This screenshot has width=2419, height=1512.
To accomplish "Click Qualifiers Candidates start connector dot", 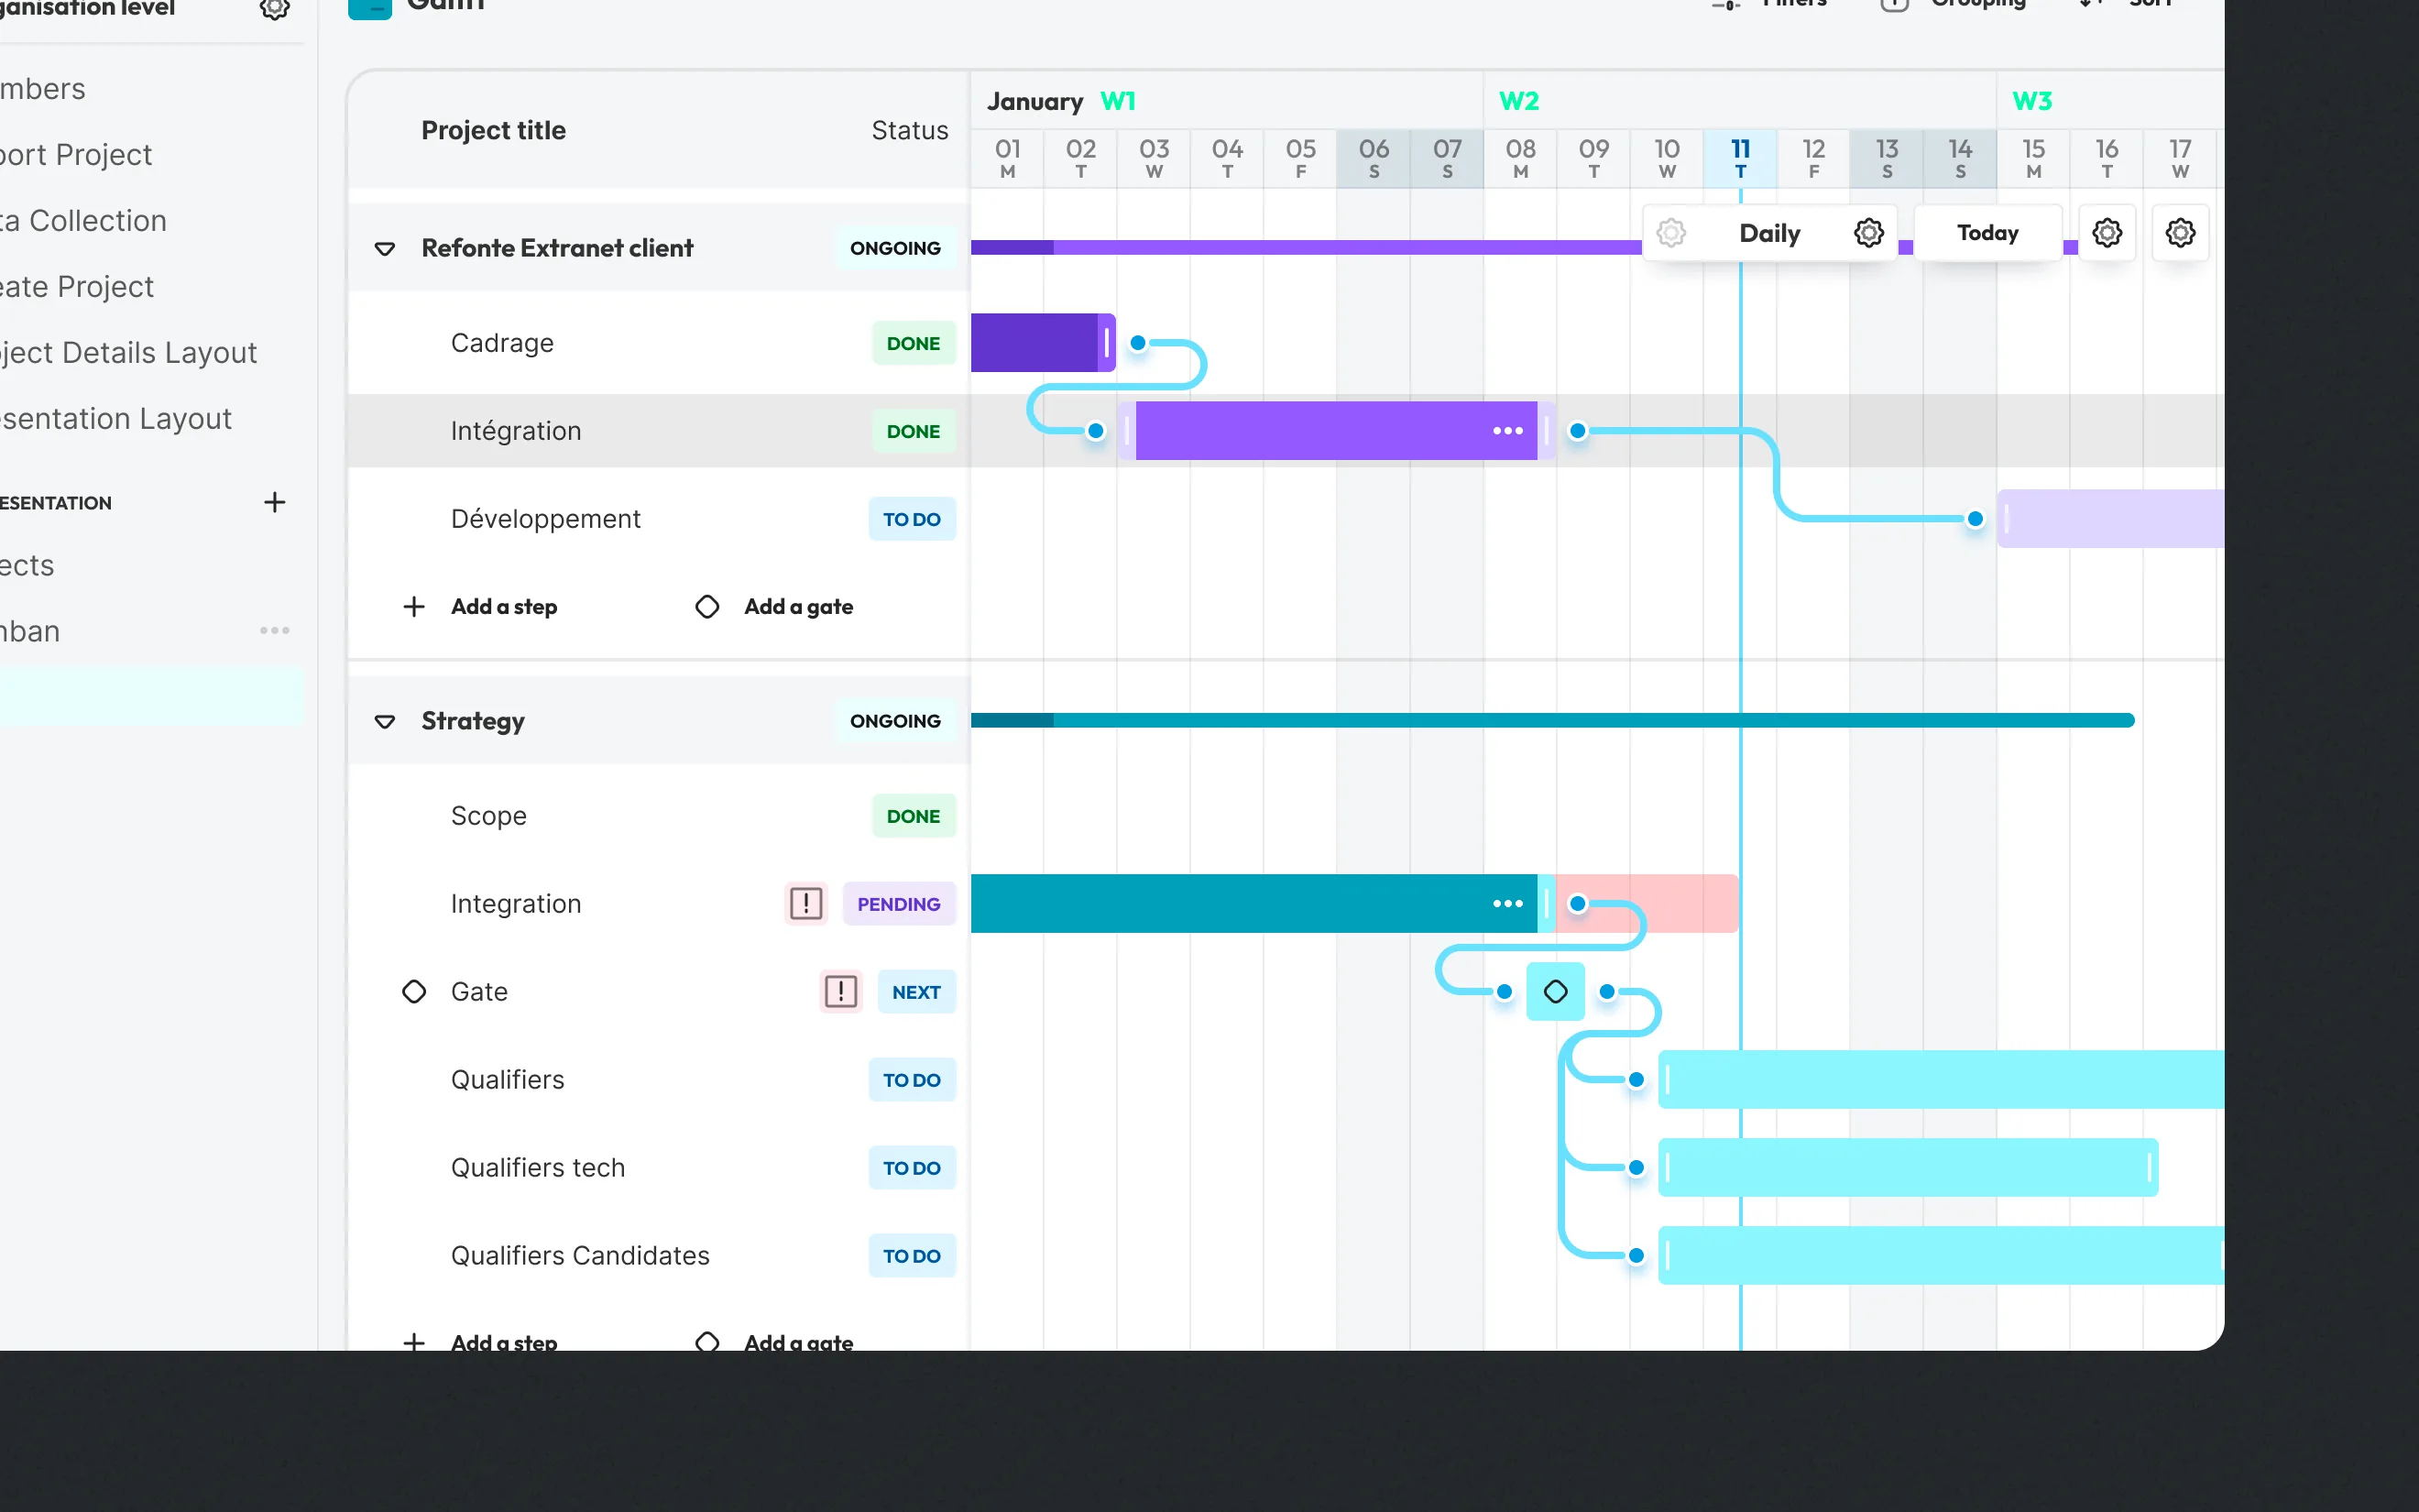I will point(1636,1256).
